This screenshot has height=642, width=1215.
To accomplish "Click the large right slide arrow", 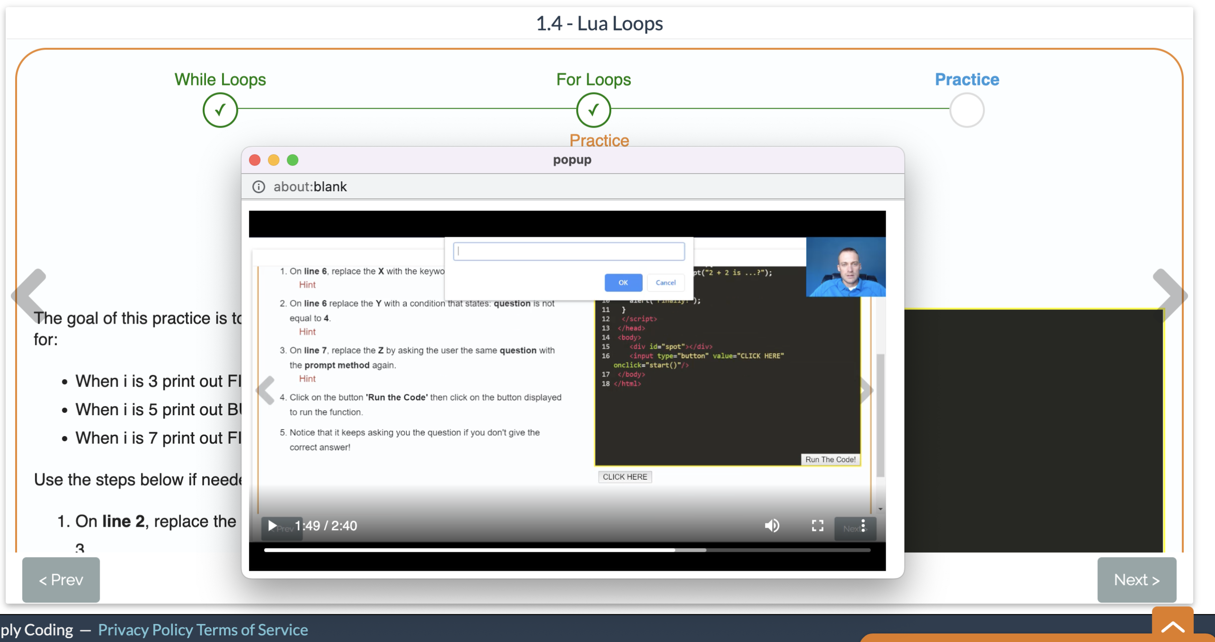I will click(x=1170, y=296).
